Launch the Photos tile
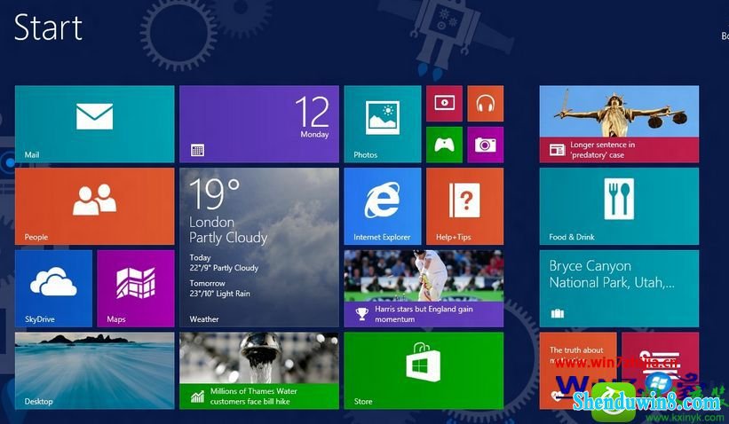Image resolution: width=729 pixels, height=424 pixels. pos(383,124)
